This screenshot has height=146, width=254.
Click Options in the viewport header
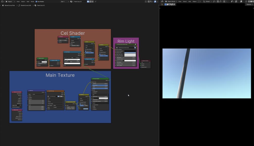pyautogui.click(x=249, y=4)
